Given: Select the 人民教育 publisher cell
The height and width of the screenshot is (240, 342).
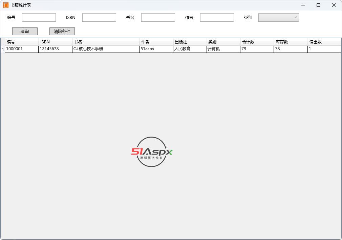Looking at the screenshot, I should coord(190,49).
